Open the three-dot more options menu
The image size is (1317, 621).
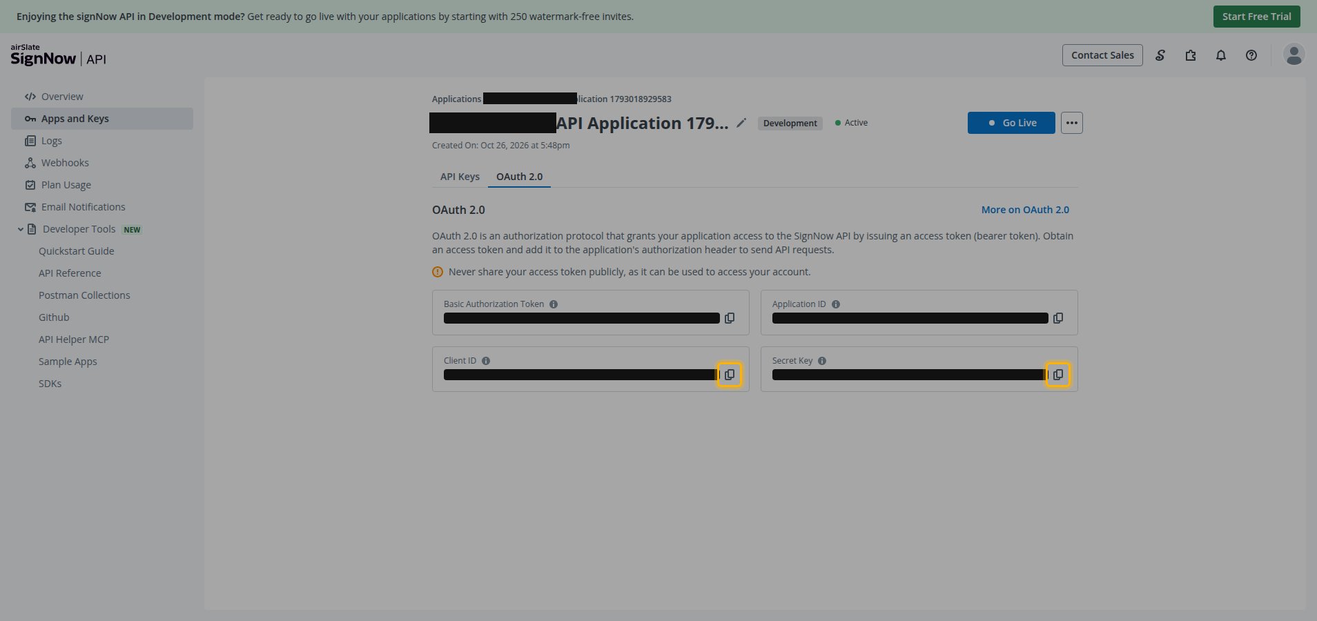click(1071, 123)
